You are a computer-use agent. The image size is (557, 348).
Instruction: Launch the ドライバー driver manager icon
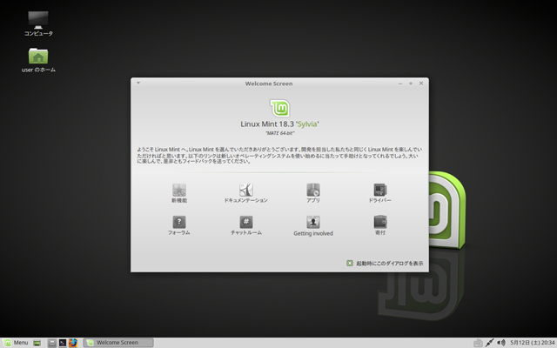click(380, 191)
